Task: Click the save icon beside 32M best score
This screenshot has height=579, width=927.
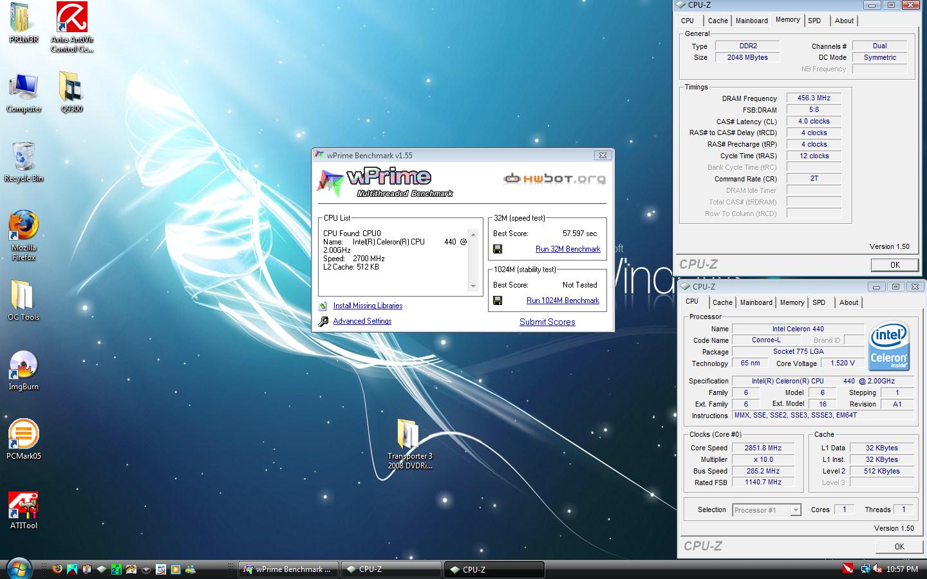Action: (498, 249)
